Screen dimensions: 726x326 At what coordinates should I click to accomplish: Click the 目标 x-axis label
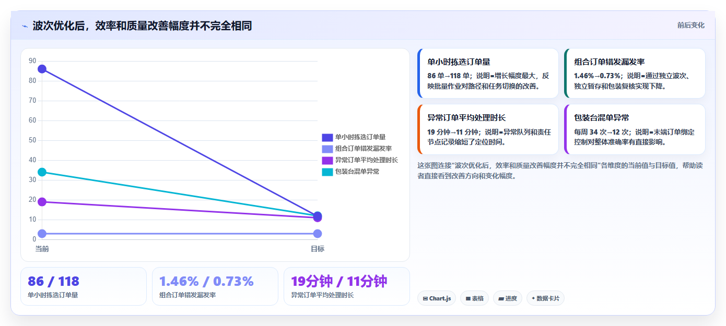tap(318, 249)
